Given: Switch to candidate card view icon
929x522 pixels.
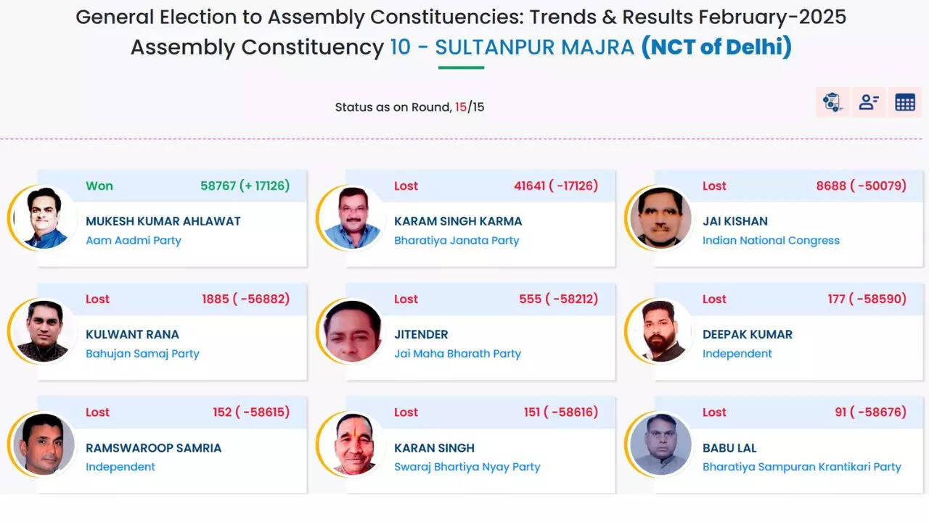Looking at the screenshot, I should tap(869, 102).
